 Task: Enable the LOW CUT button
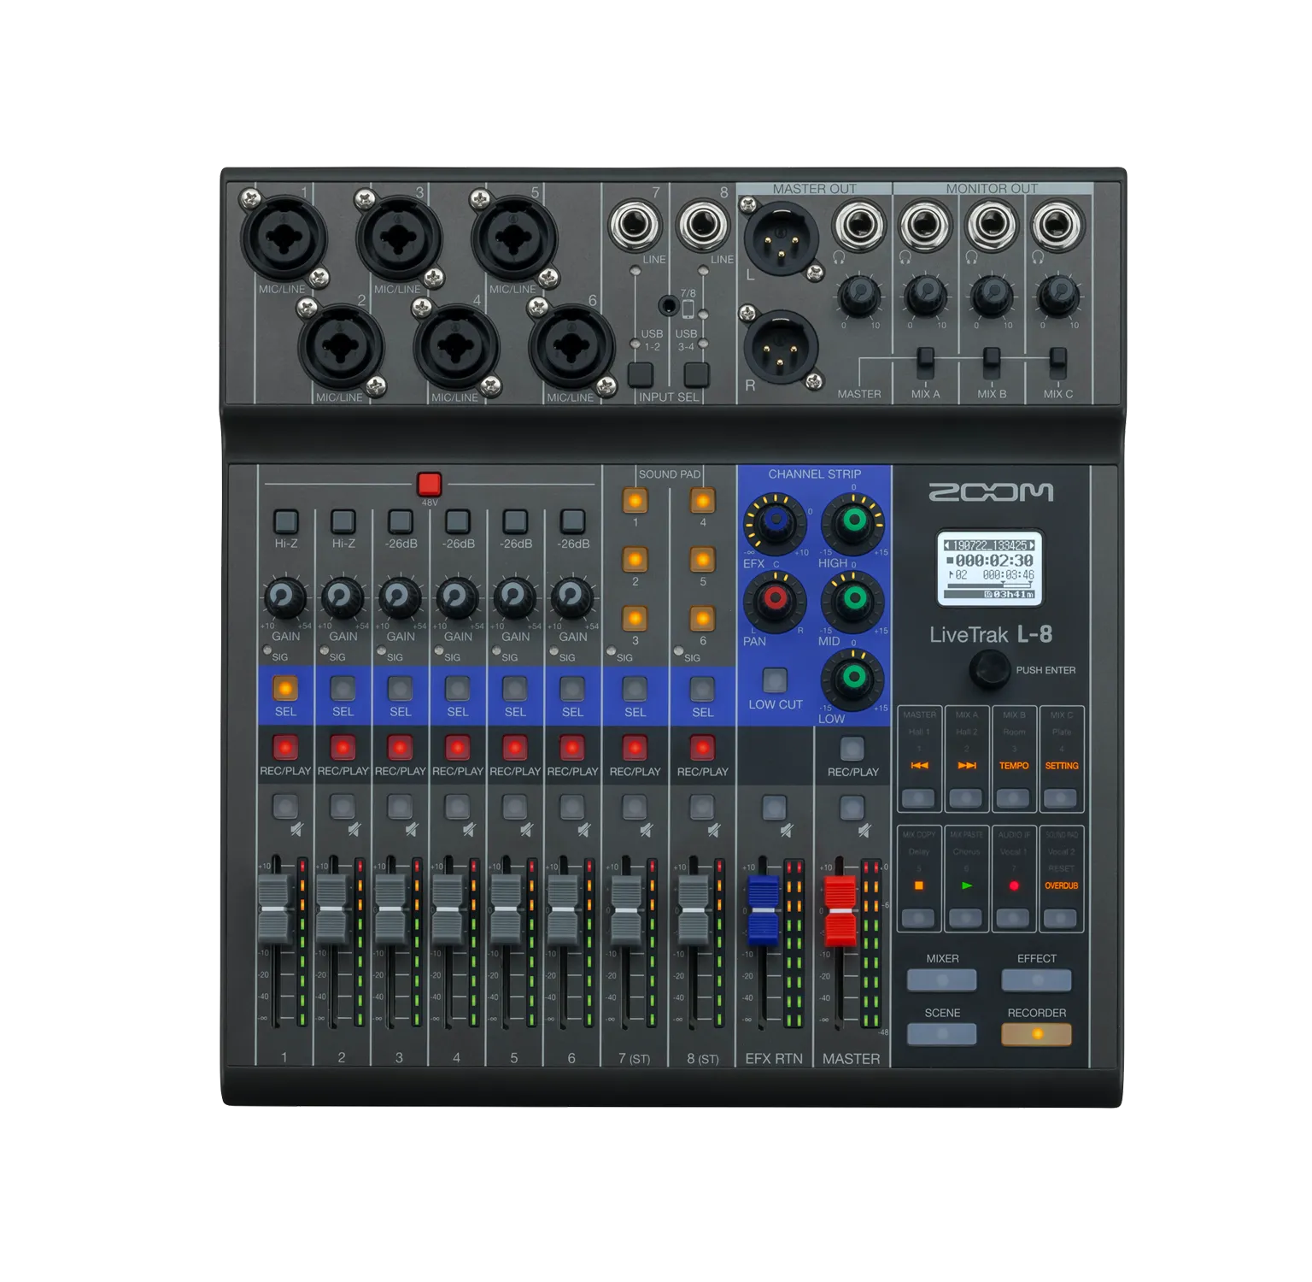775,681
